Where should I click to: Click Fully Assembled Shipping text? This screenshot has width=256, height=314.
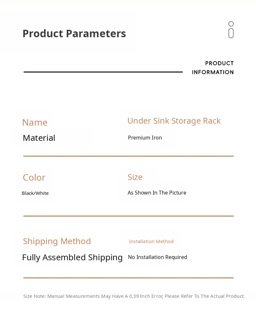[x=72, y=258]
